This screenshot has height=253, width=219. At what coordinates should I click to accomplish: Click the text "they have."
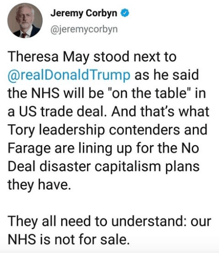pyautogui.click(x=39, y=185)
